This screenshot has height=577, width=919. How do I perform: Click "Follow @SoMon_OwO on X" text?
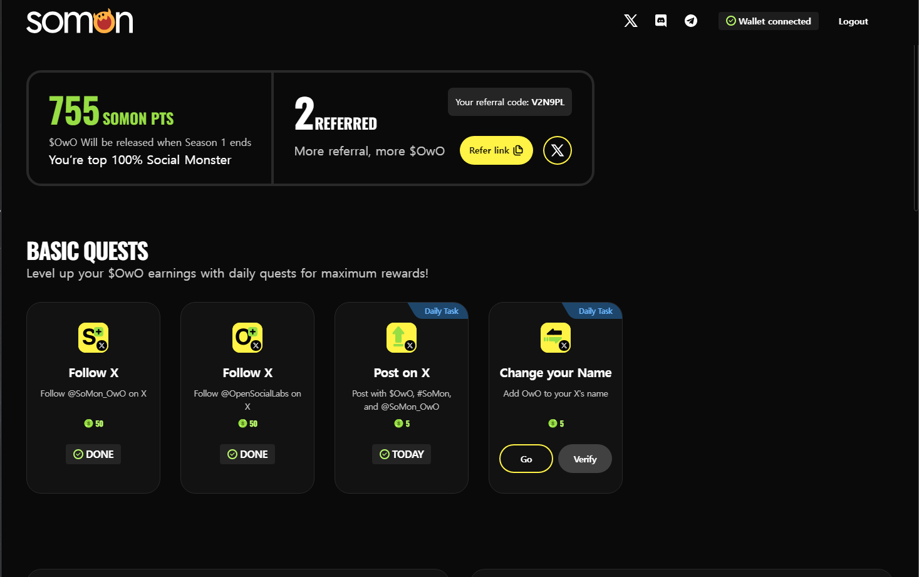[93, 393]
